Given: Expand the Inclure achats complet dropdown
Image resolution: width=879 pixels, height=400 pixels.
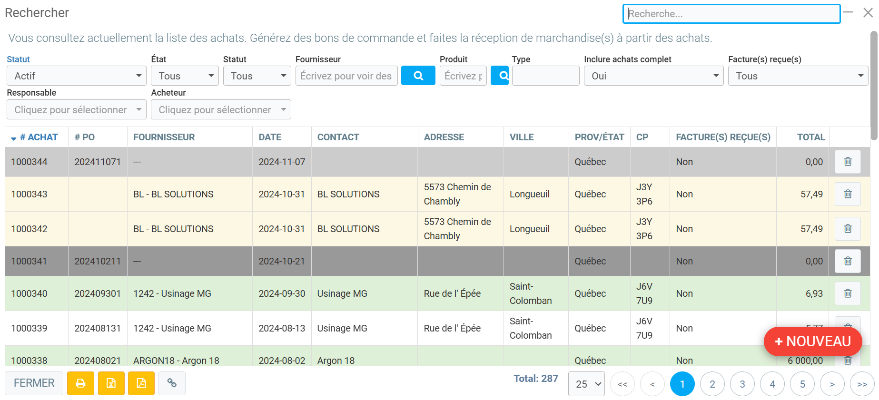Looking at the screenshot, I should click(x=653, y=76).
